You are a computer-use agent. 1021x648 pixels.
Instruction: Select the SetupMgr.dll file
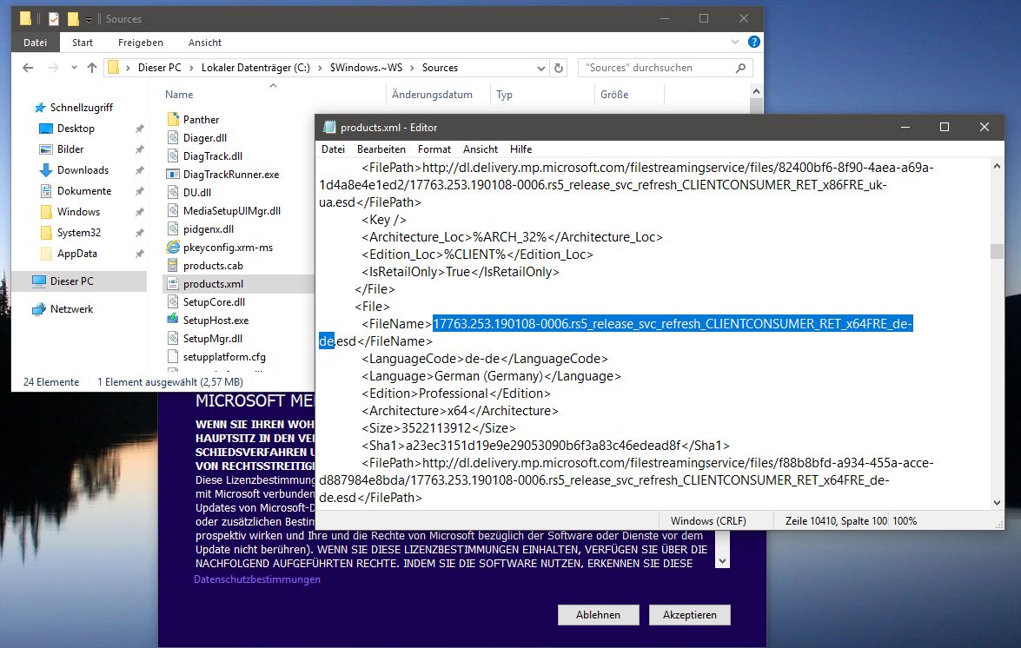point(213,338)
